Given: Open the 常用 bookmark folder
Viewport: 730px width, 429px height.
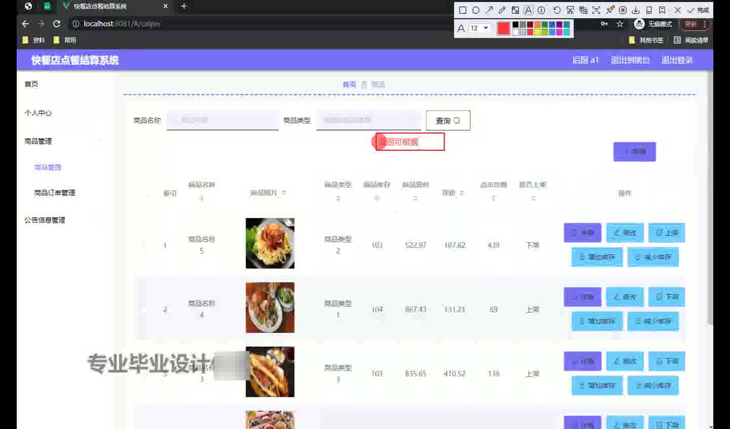Looking at the screenshot, I should (x=65, y=40).
